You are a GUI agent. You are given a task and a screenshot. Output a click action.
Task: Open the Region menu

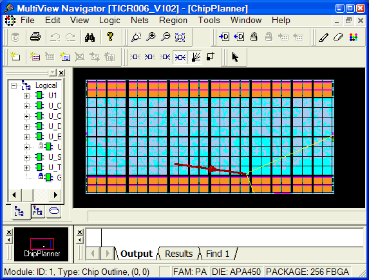(173, 20)
